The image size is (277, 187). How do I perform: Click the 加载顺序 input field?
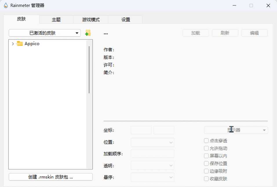pos(152,154)
